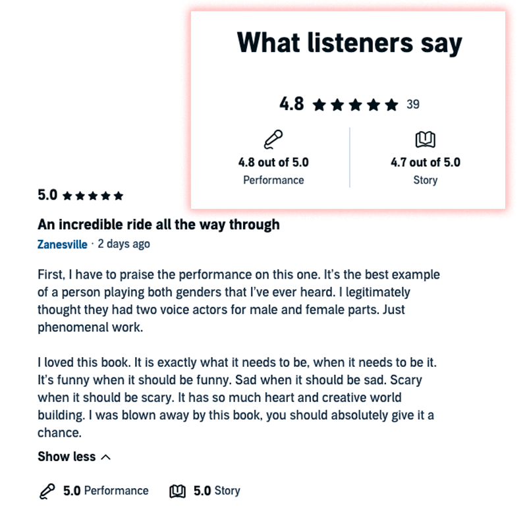Click the "Story" label in the summary box
This screenshot has height=527, width=527.
[425, 180]
